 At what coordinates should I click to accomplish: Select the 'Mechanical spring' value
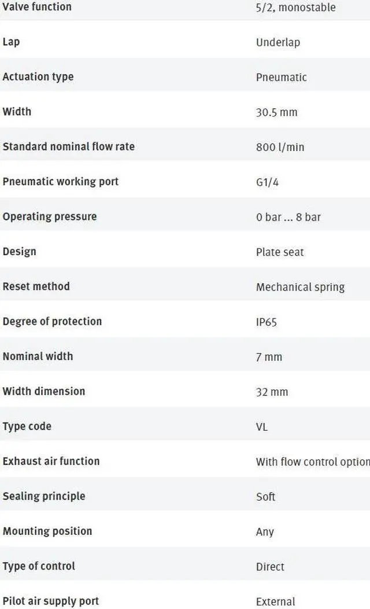click(300, 287)
